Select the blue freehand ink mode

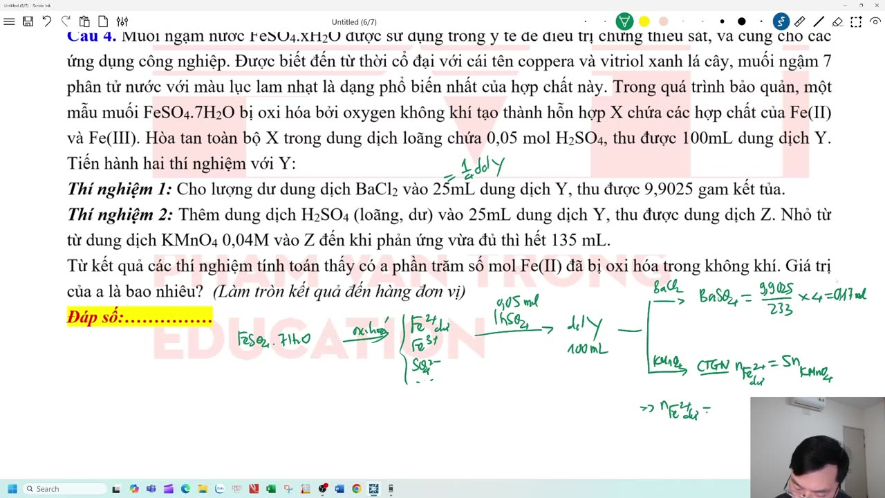click(781, 21)
